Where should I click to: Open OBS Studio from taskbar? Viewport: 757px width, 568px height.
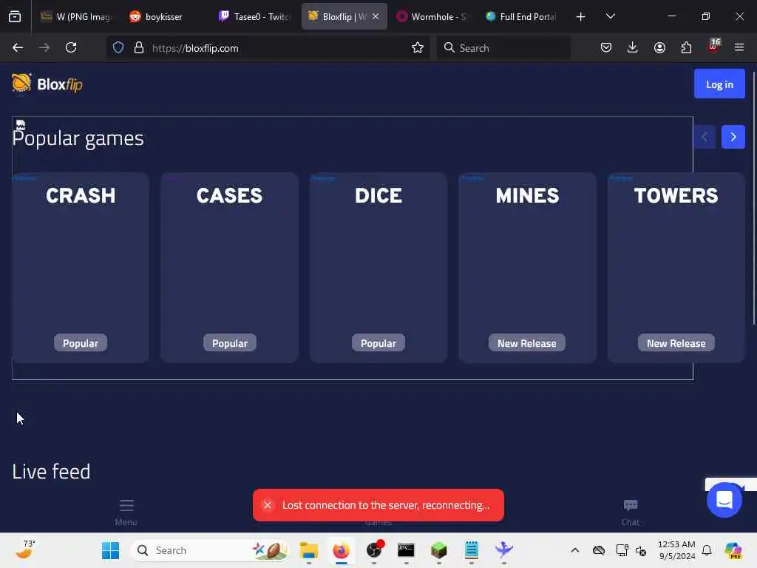tap(374, 550)
